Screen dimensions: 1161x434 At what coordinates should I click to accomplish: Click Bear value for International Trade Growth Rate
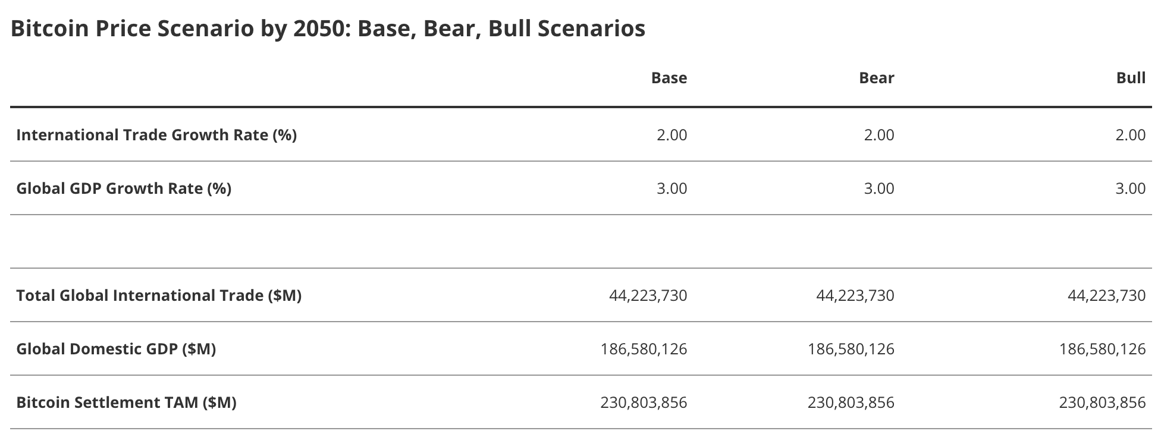pyautogui.click(x=878, y=135)
